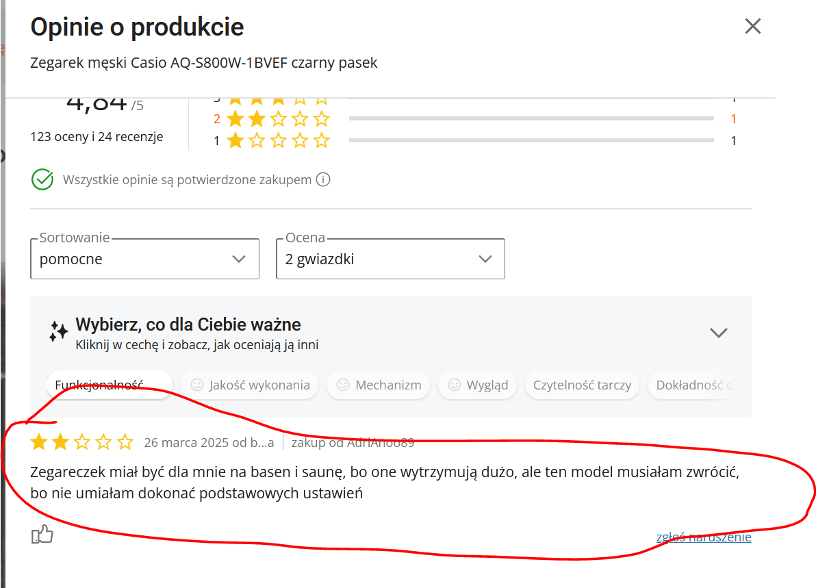816x588 pixels.
Task: Open the Ocena rating filter dropdown
Action: point(390,259)
